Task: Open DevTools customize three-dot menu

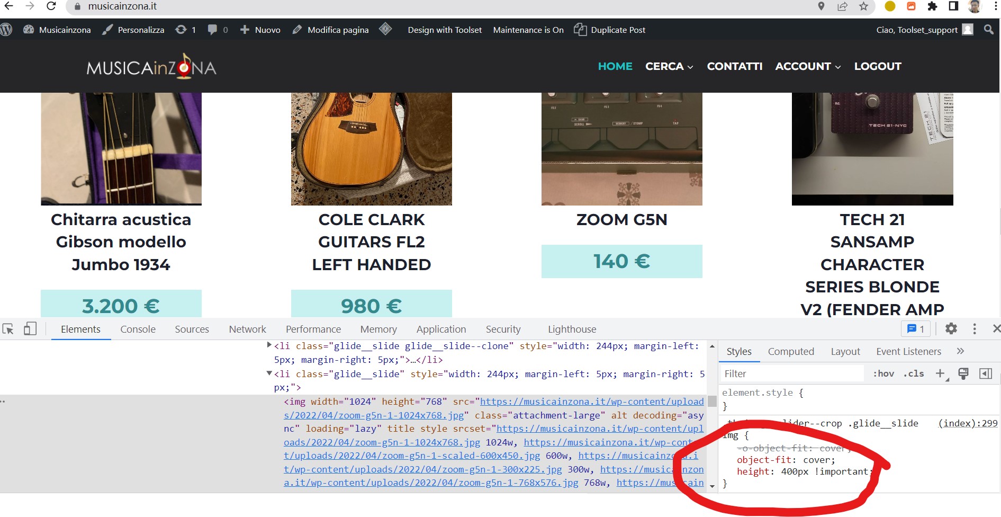Action: click(x=975, y=329)
